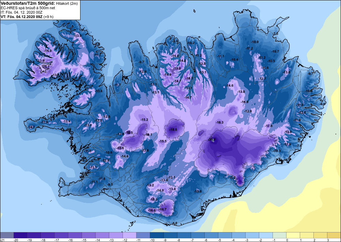Image resolution: width=341 pixels, height=242 pixels.
Task: Click the -18.8 temperature value on the map
Action: point(173,129)
